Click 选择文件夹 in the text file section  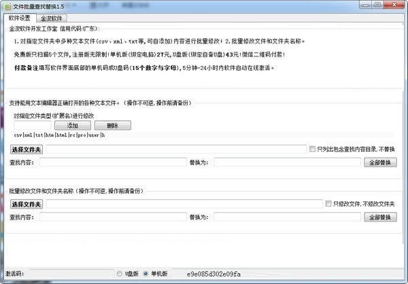(27, 149)
